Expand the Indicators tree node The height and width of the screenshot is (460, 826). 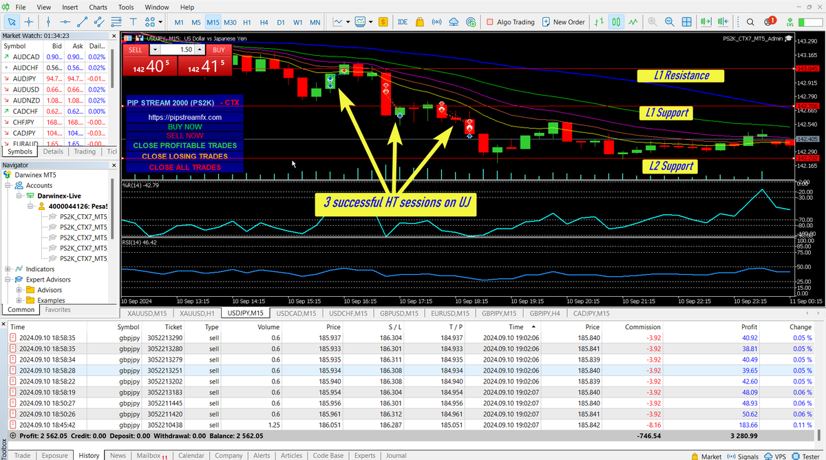(8, 269)
